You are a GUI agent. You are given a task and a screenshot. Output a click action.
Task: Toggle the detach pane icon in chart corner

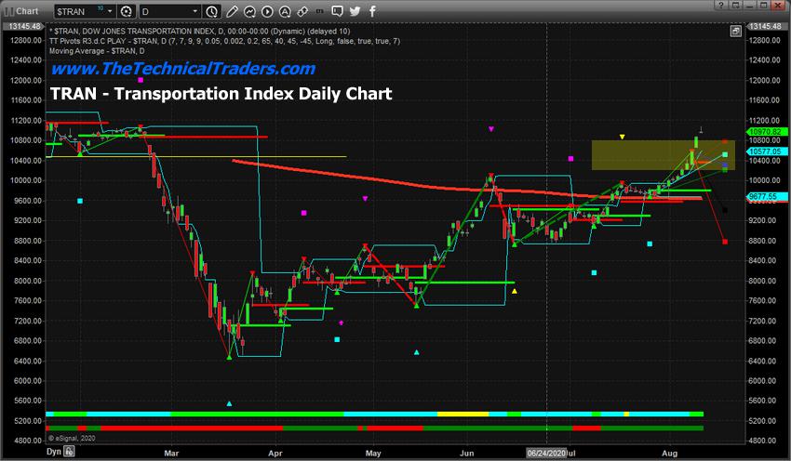pos(735,32)
